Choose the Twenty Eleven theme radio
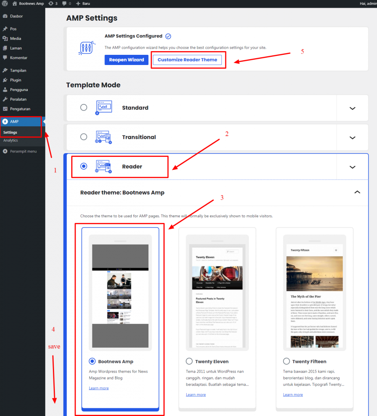The height and width of the screenshot is (416, 377). coord(189,361)
